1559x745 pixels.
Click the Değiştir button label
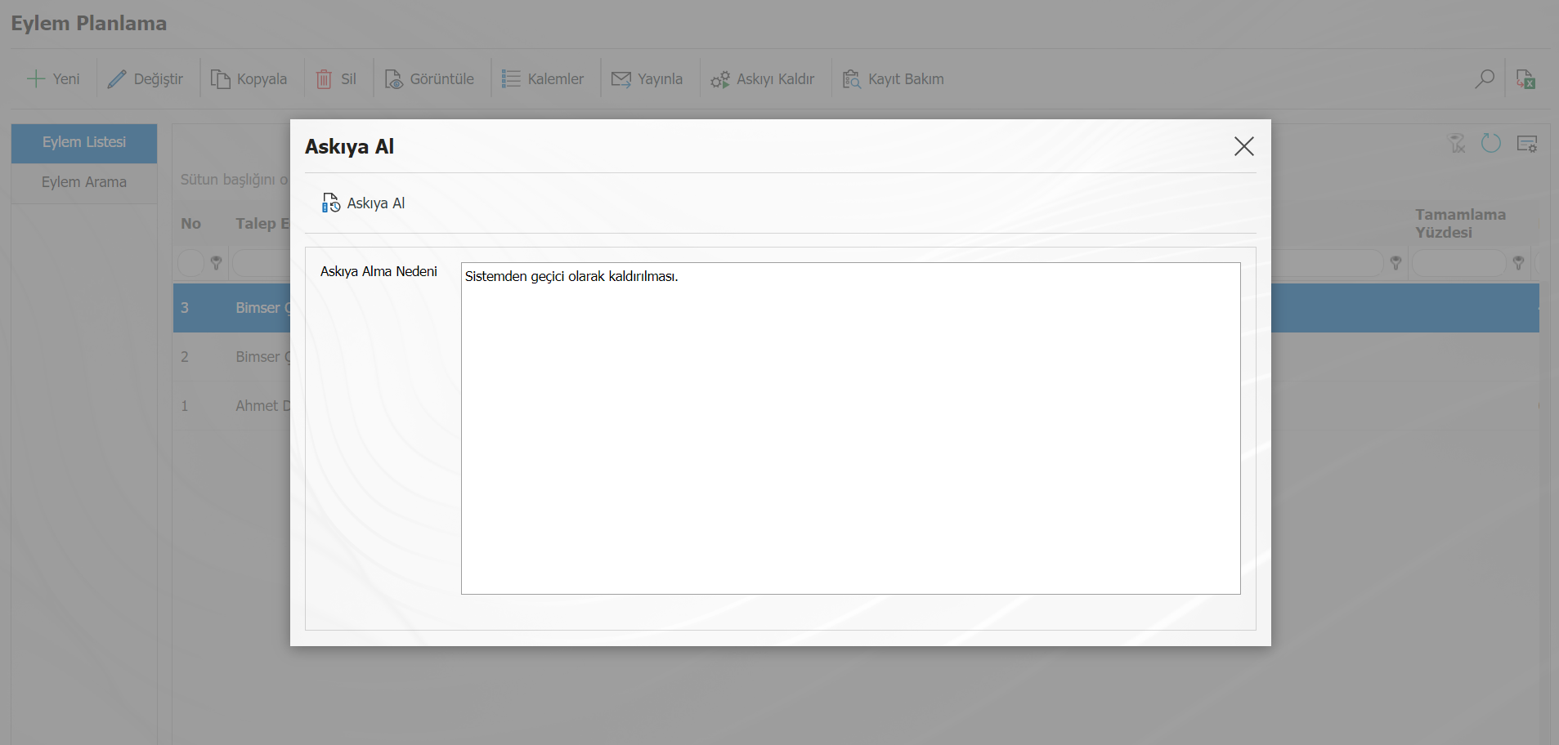click(159, 79)
